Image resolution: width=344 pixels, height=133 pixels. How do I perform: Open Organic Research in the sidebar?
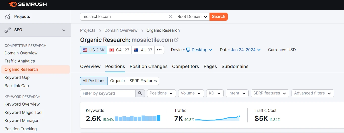[35, 70]
